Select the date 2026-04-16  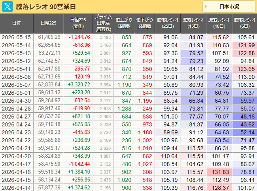click(16, 172)
